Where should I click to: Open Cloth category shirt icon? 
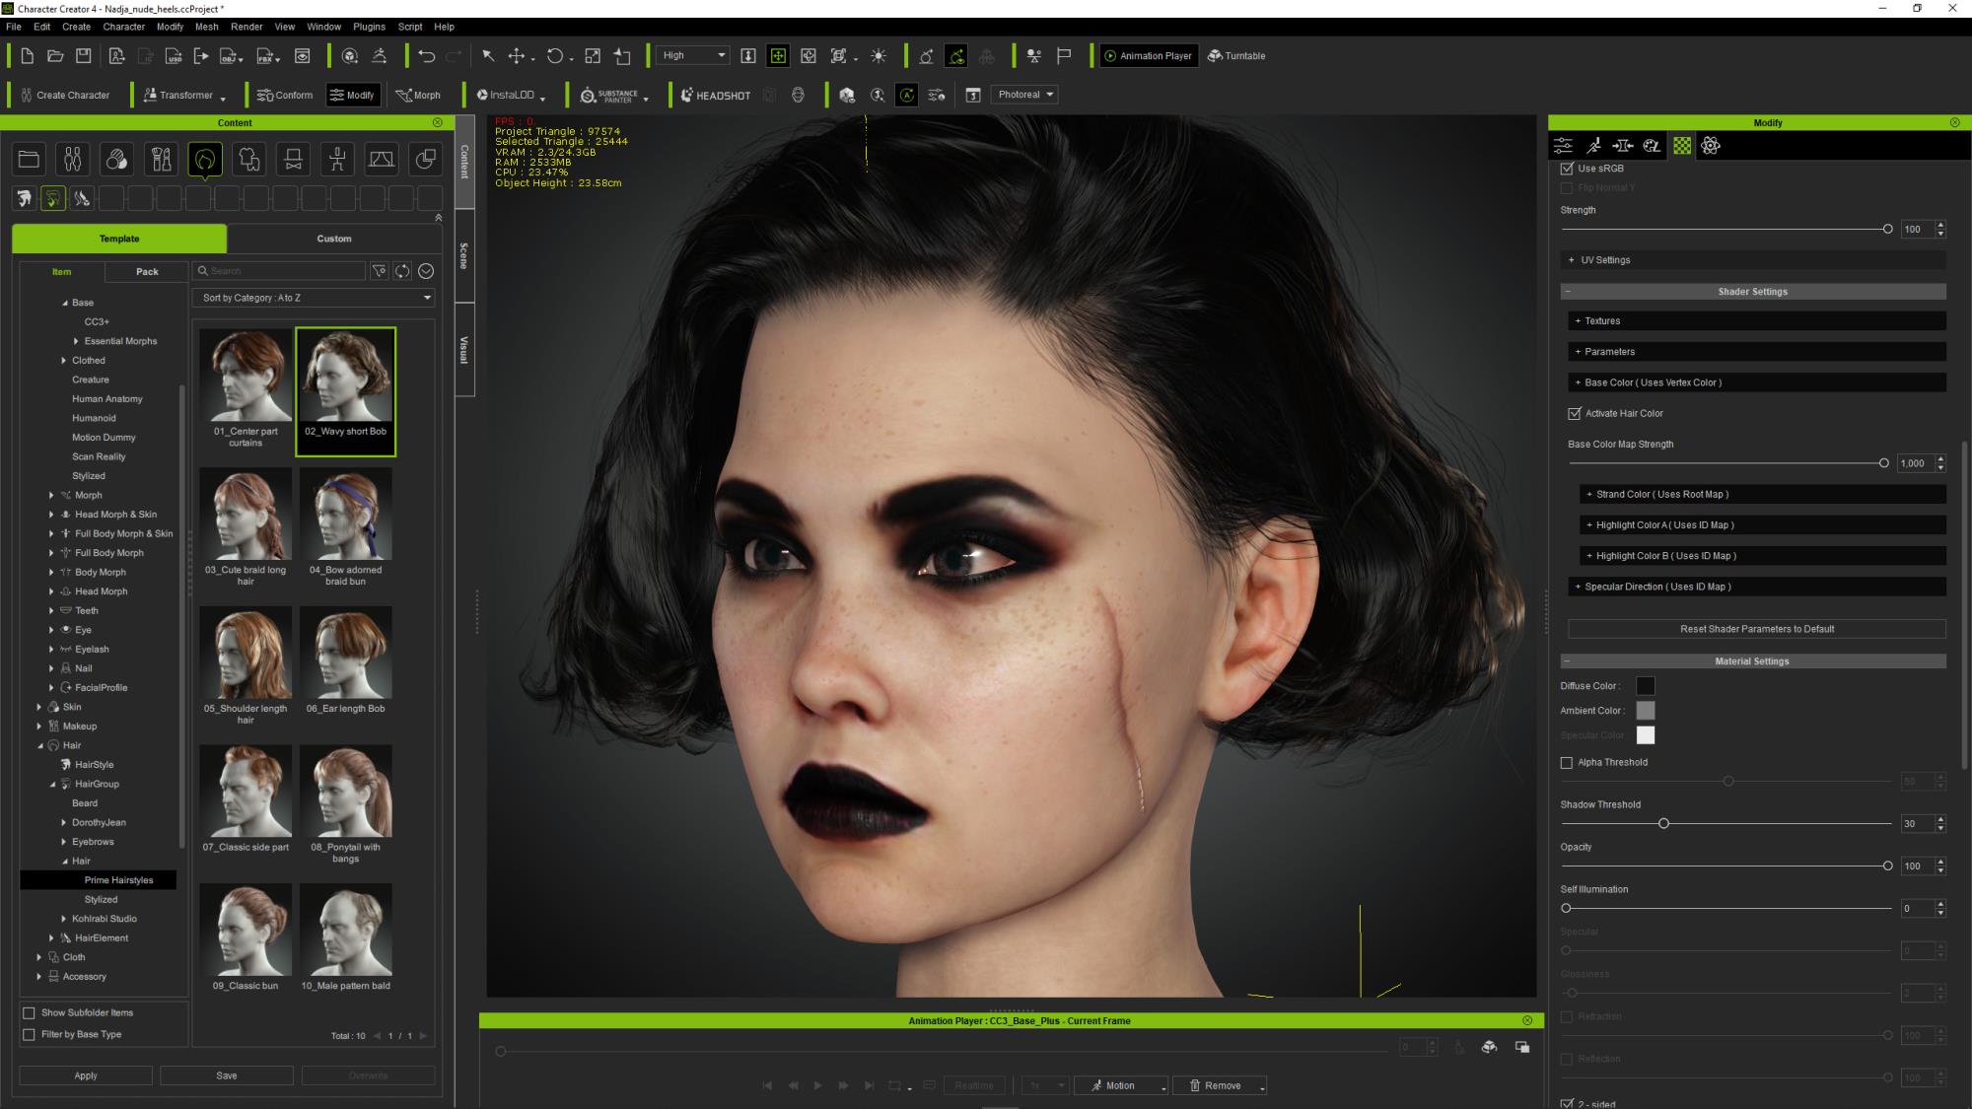click(249, 159)
